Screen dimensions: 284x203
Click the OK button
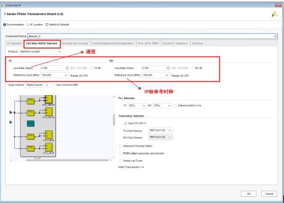(x=249, y=194)
